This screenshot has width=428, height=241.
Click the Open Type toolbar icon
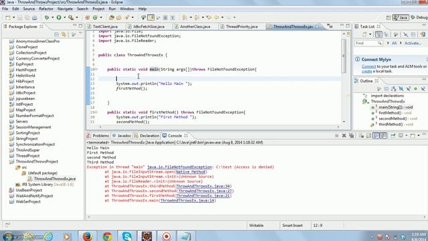point(112,17)
